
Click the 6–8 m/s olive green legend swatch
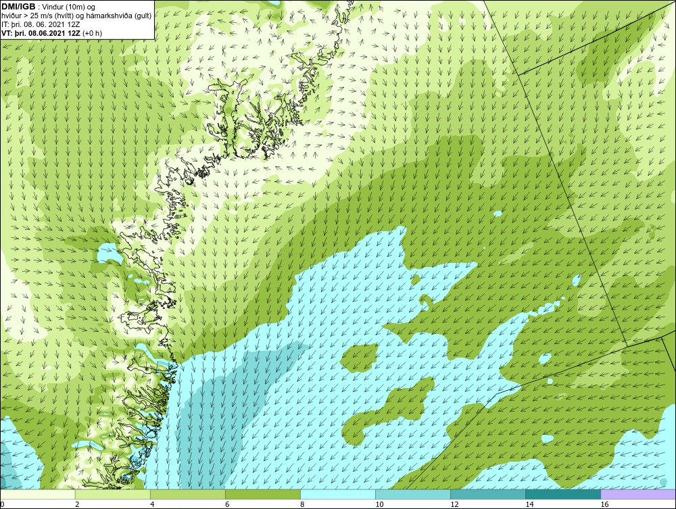(262, 494)
